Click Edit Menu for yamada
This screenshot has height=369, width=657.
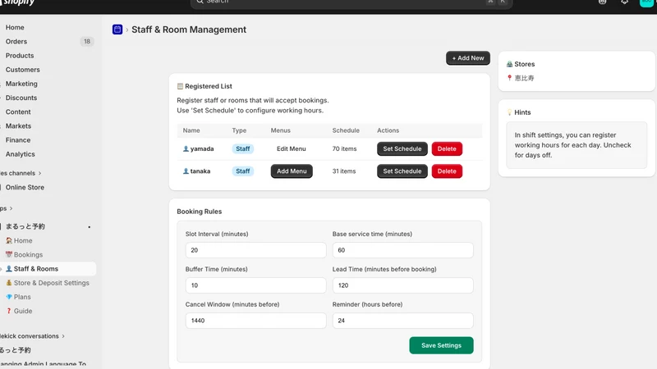292,149
